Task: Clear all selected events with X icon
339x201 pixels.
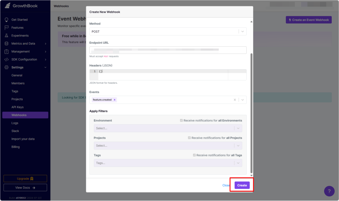Action: click(235, 100)
